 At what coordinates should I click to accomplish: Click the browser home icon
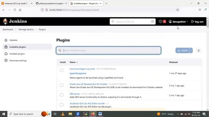tap(20, 10)
